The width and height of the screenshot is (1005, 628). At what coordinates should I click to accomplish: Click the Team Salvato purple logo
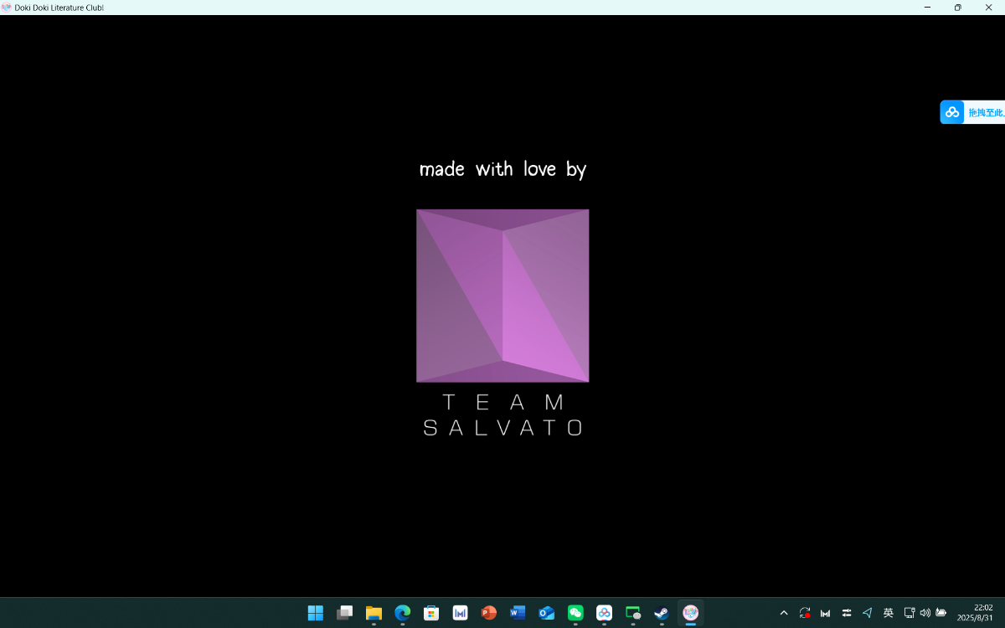coord(502,296)
